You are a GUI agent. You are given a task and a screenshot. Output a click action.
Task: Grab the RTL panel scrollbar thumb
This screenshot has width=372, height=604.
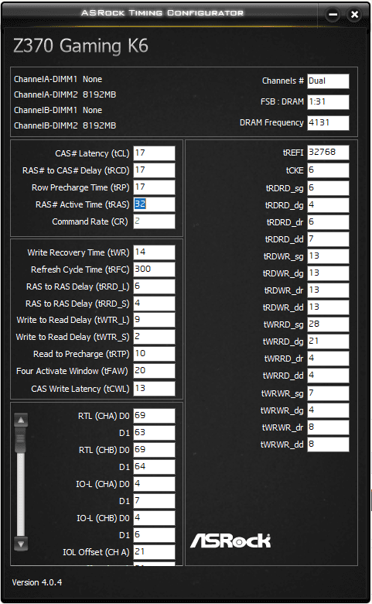[x=21, y=440]
